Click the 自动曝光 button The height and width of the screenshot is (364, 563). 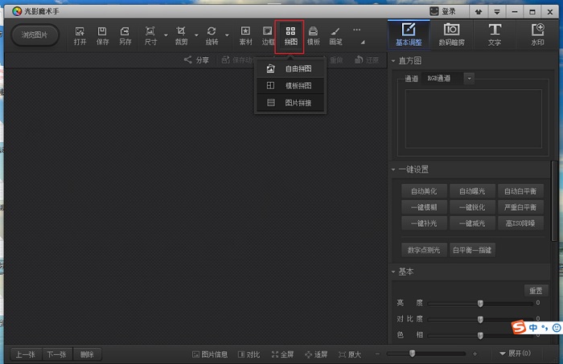pyautogui.click(x=472, y=191)
